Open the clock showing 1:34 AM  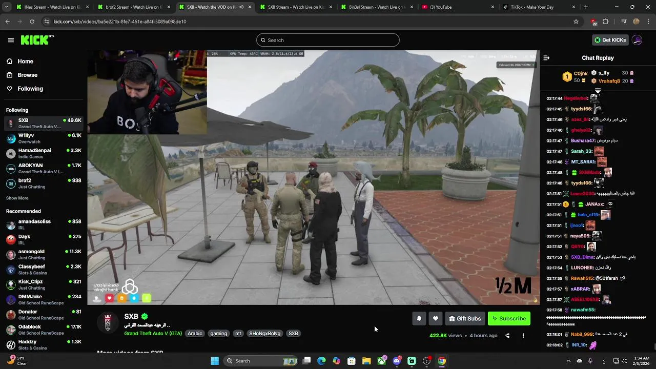tap(641, 361)
